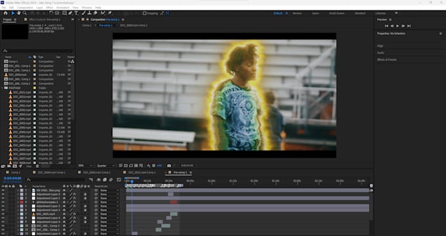Click the label color swatch of layer 7
Image resolution: width=446 pixels, height=236 pixels.
point(22,214)
